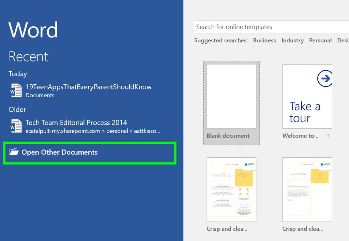
Task: Open Tech Team Editorial Process 2014
Action: point(77,122)
